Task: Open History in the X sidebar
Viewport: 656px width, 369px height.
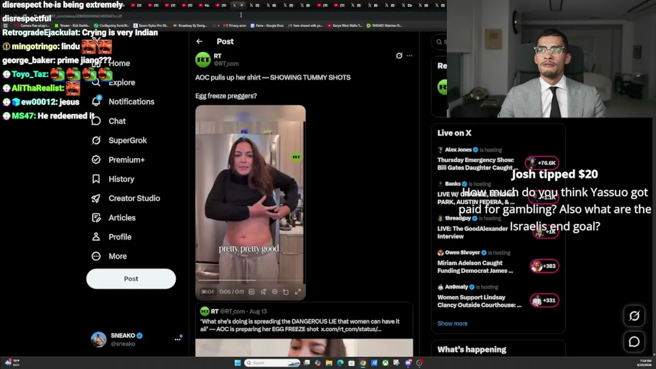Action: [x=121, y=179]
